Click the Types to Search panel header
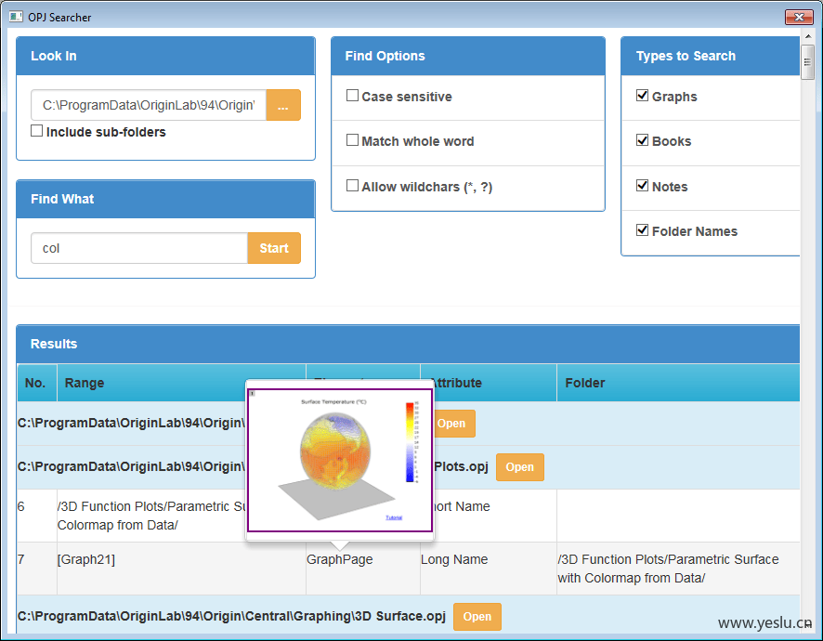The width and height of the screenshot is (823, 641). (711, 56)
